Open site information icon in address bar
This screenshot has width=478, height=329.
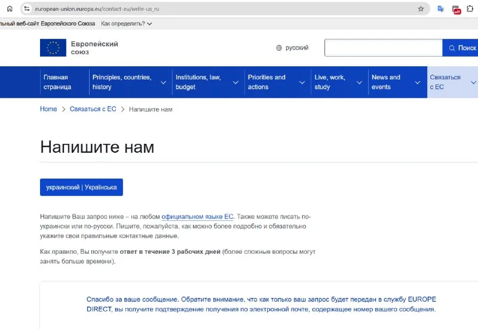pos(27,9)
